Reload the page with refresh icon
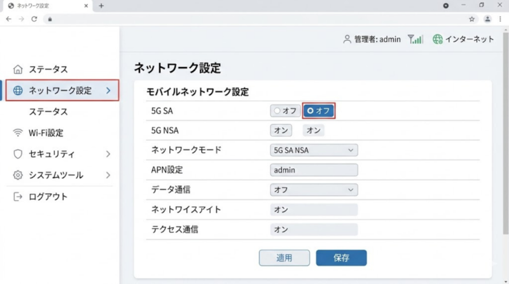509x284 pixels. click(x=34, y=19)
